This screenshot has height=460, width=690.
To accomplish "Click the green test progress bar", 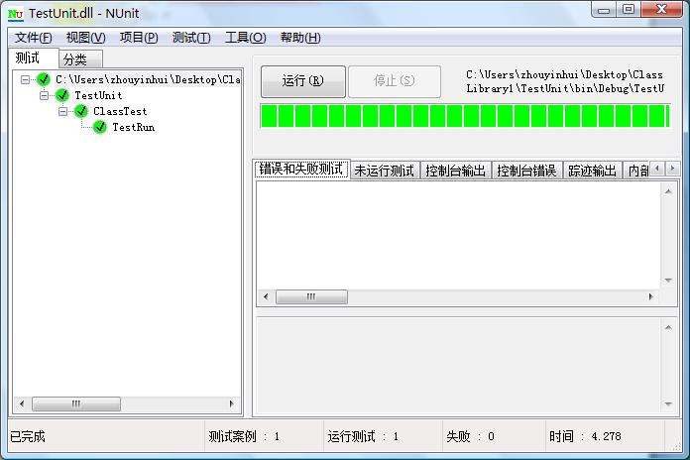I will coord(464,116).
